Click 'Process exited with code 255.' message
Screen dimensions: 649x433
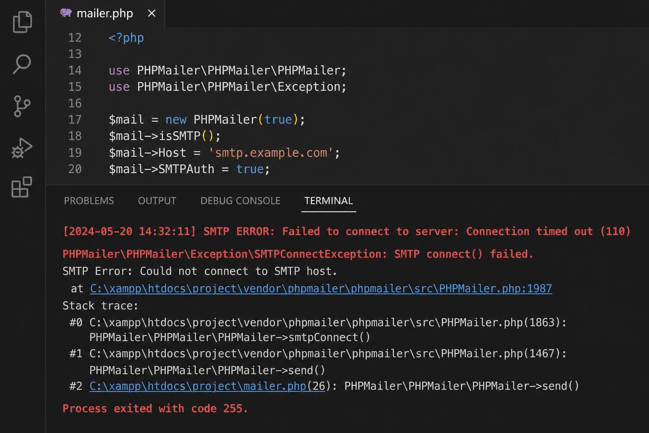click(x=155, y=408)
